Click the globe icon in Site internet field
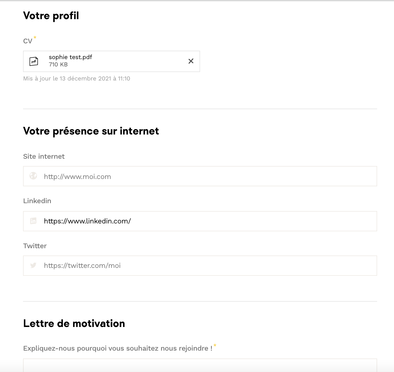The height and width of the screenshot is (372, 394). [33, 176]
